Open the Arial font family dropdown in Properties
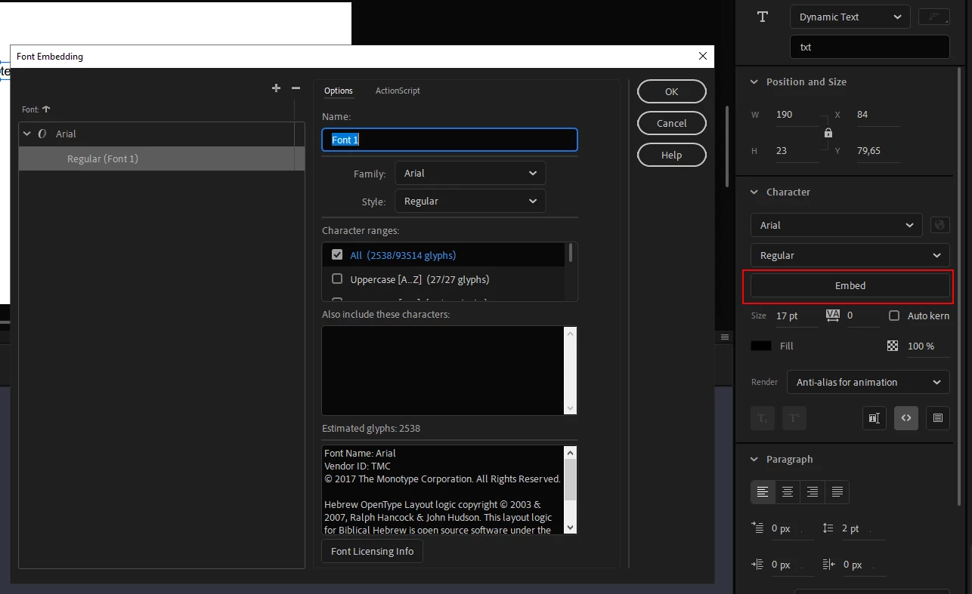This screenshot has width=972, height=594. (x=837, y=225)
